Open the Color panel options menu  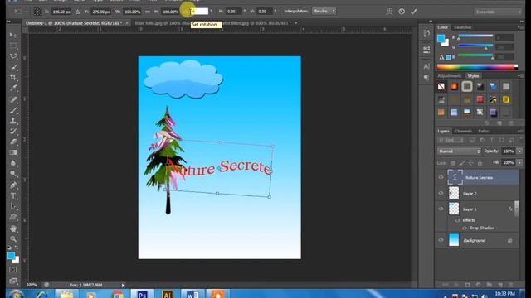(520, 27)
